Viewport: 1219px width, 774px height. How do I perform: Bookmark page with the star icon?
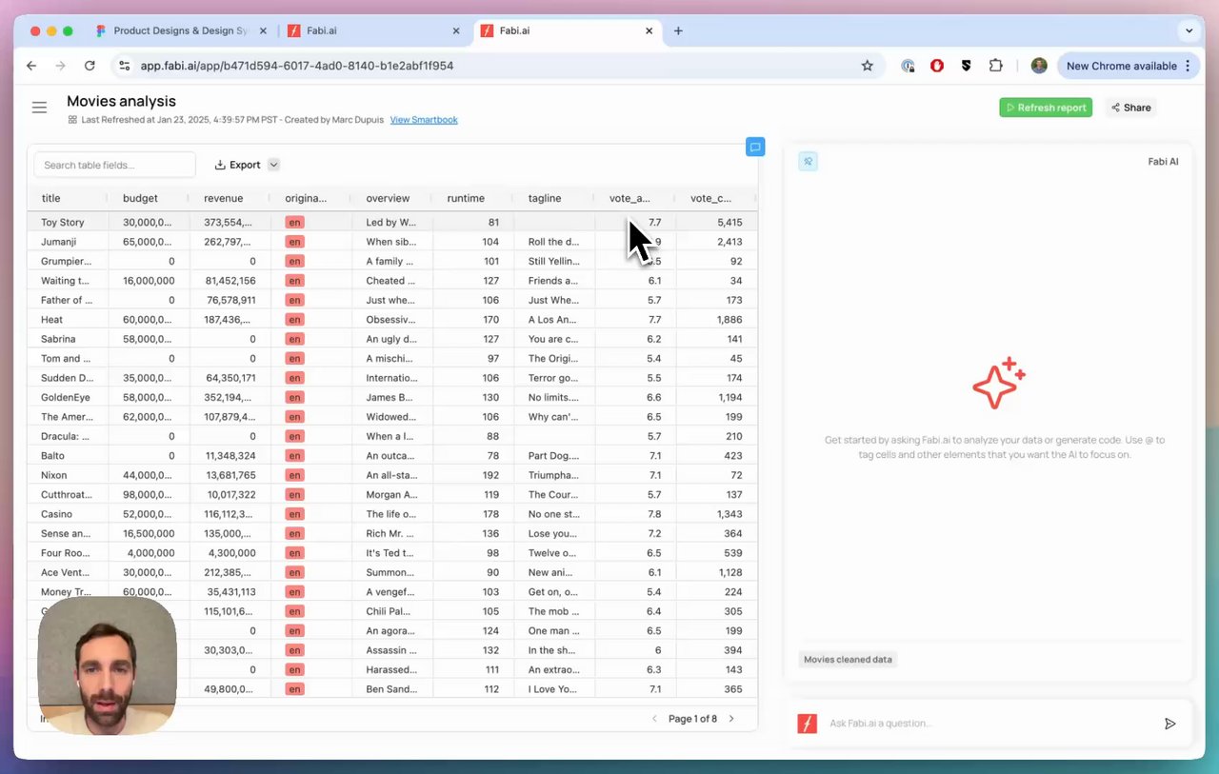tap(867, 66)
